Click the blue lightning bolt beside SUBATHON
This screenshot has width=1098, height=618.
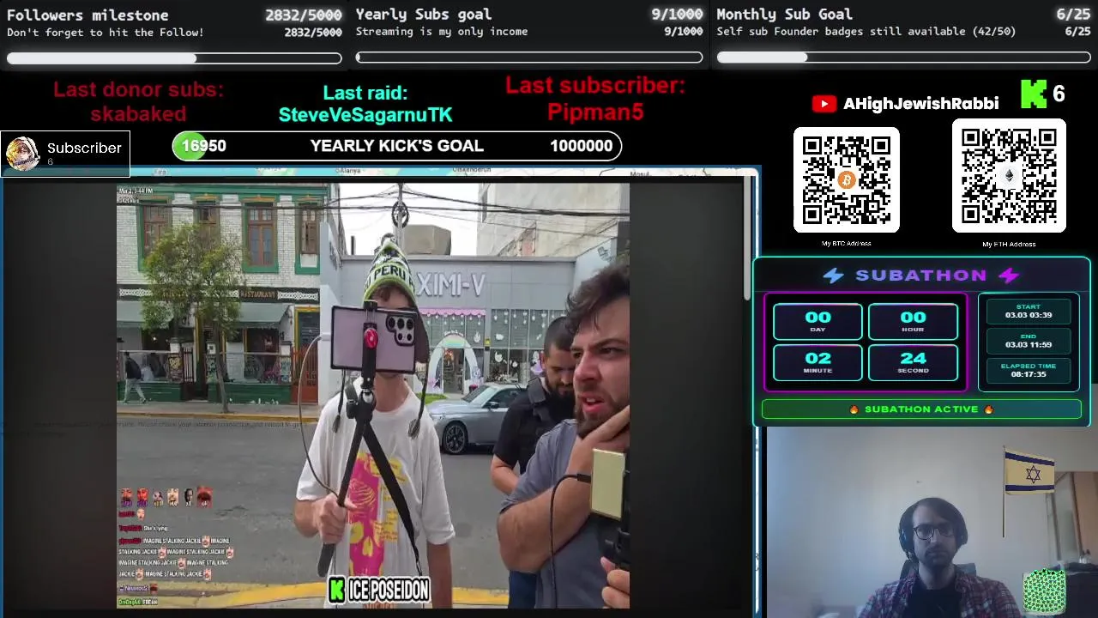(833, 276)
